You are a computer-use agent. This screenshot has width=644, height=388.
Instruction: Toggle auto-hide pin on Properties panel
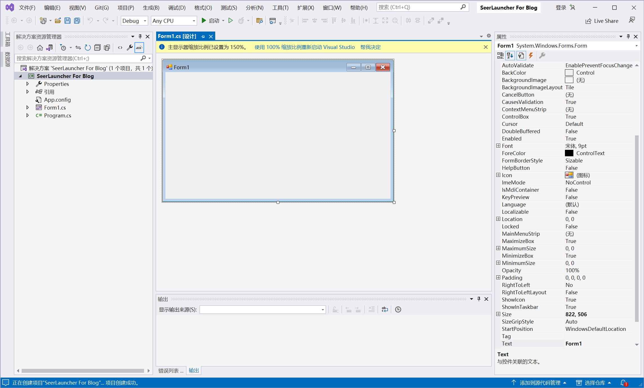628,37
